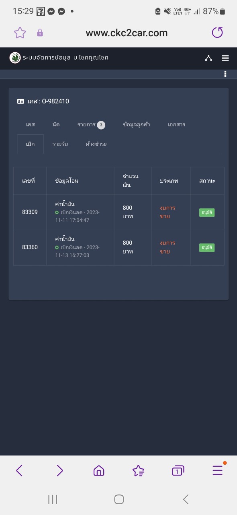This screenshot has height=515, width=237.
Task: Go back with the browser back arrow
Action: [19, 470]
